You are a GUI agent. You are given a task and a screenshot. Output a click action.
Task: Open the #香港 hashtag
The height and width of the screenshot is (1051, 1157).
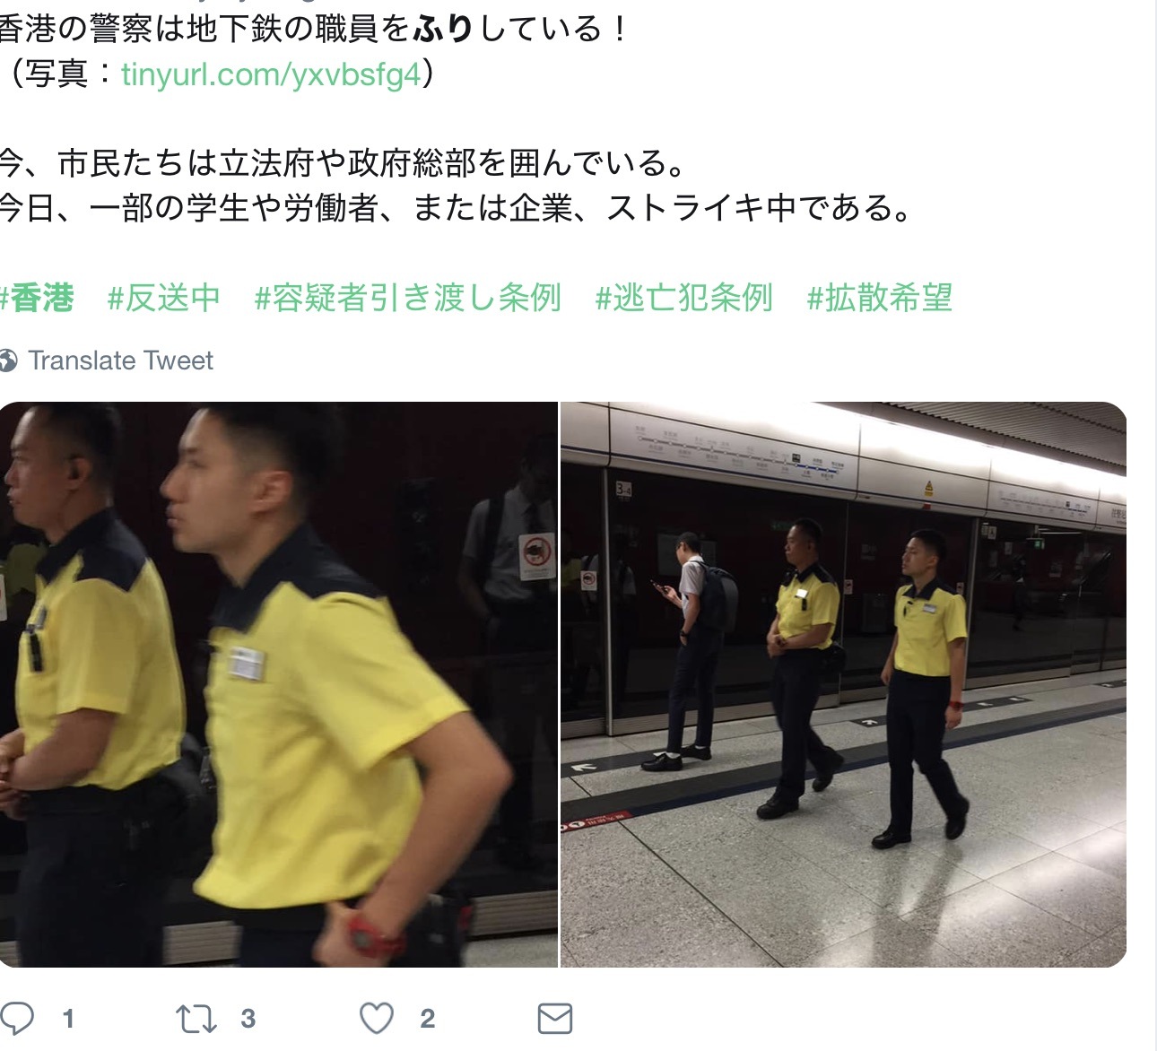pyautogui.click(x=36, y=298)
